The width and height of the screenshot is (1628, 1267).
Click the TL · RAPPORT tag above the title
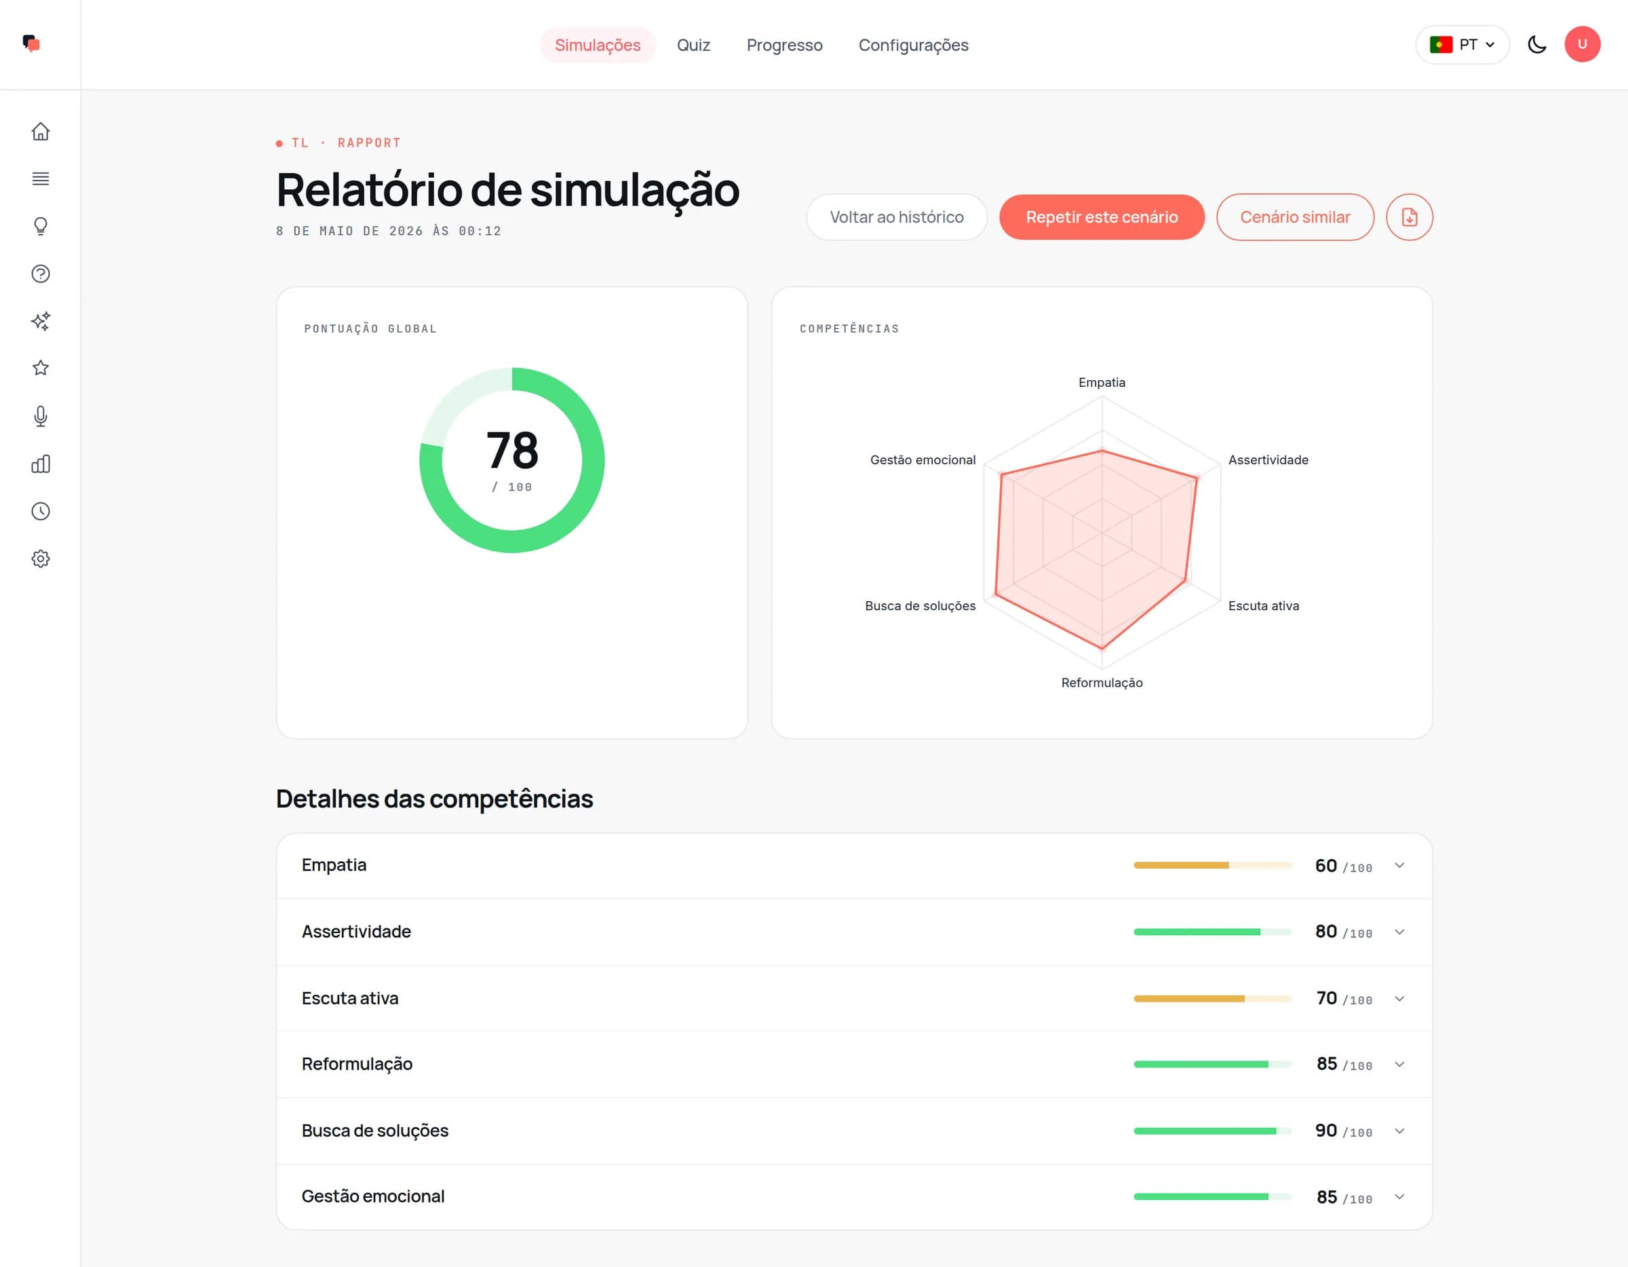(338, 143)
